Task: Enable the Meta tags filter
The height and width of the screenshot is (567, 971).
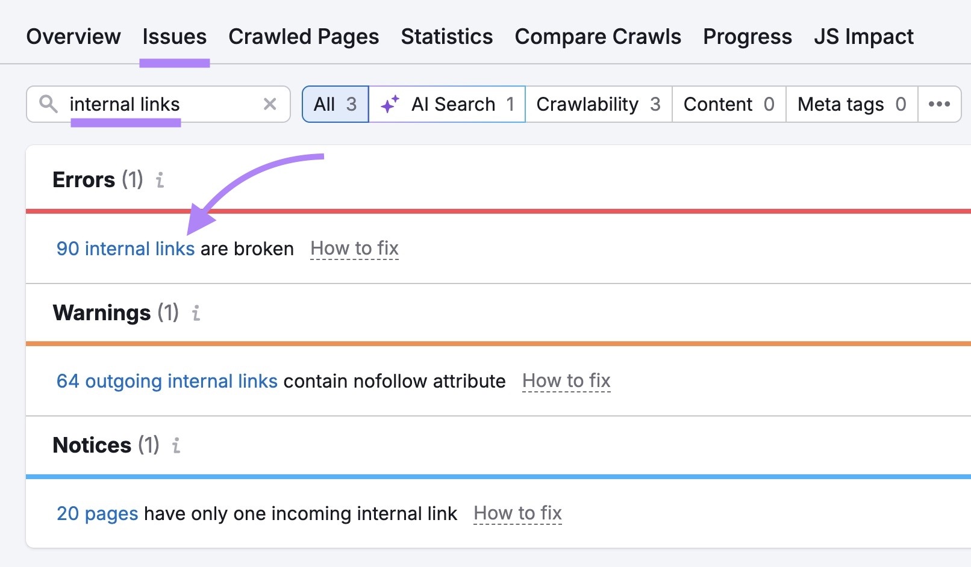Action: 851,104
